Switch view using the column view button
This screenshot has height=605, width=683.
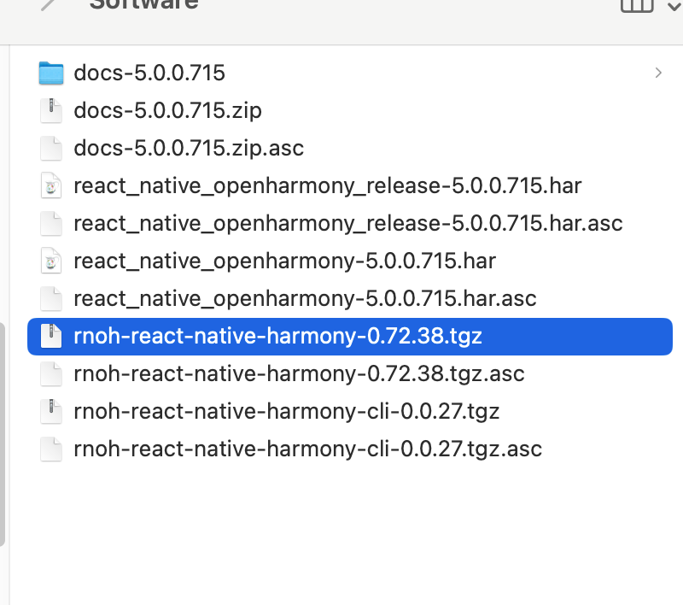coord(637,5)
